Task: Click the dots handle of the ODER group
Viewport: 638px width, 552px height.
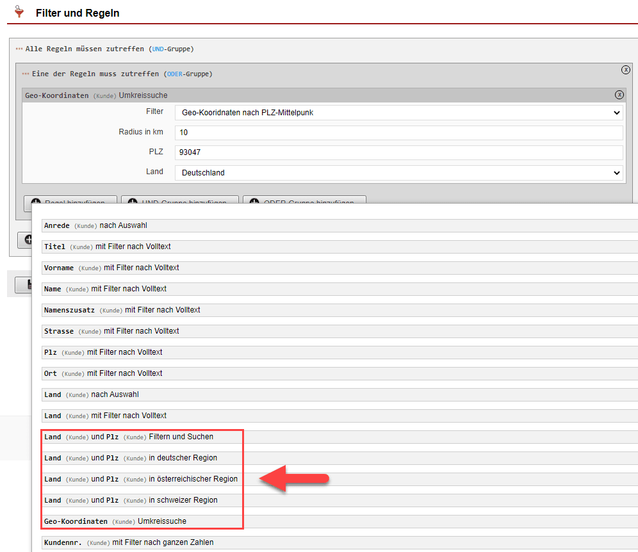Action: 26,74
